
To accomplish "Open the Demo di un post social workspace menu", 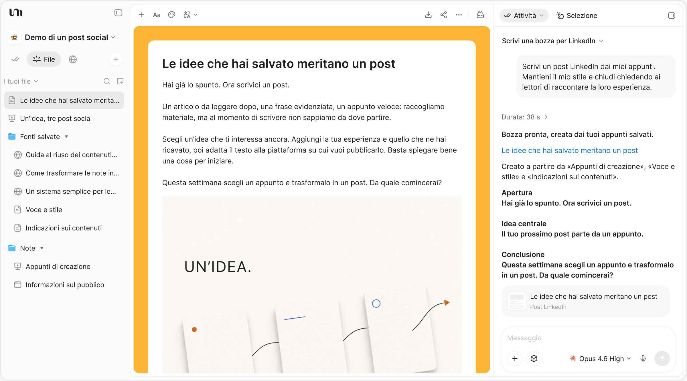I will (x=70, y=37).
